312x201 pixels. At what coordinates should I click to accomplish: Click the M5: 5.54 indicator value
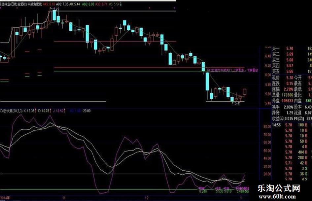[115, 4]
